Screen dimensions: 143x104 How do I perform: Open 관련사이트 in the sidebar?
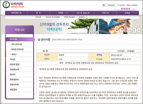pyautogui.click(x=14, y=85)
